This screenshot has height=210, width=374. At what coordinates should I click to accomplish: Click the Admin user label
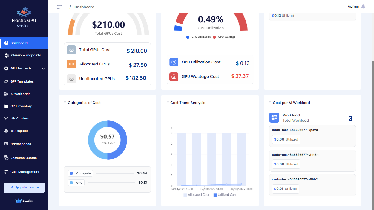pos(353,7)
